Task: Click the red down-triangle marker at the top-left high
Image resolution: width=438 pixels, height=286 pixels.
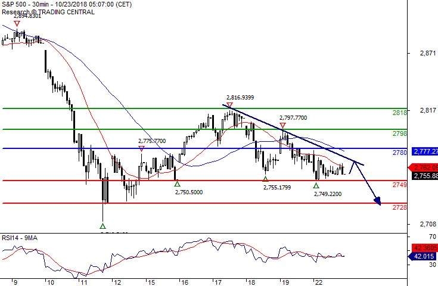Action: point(17,24)
